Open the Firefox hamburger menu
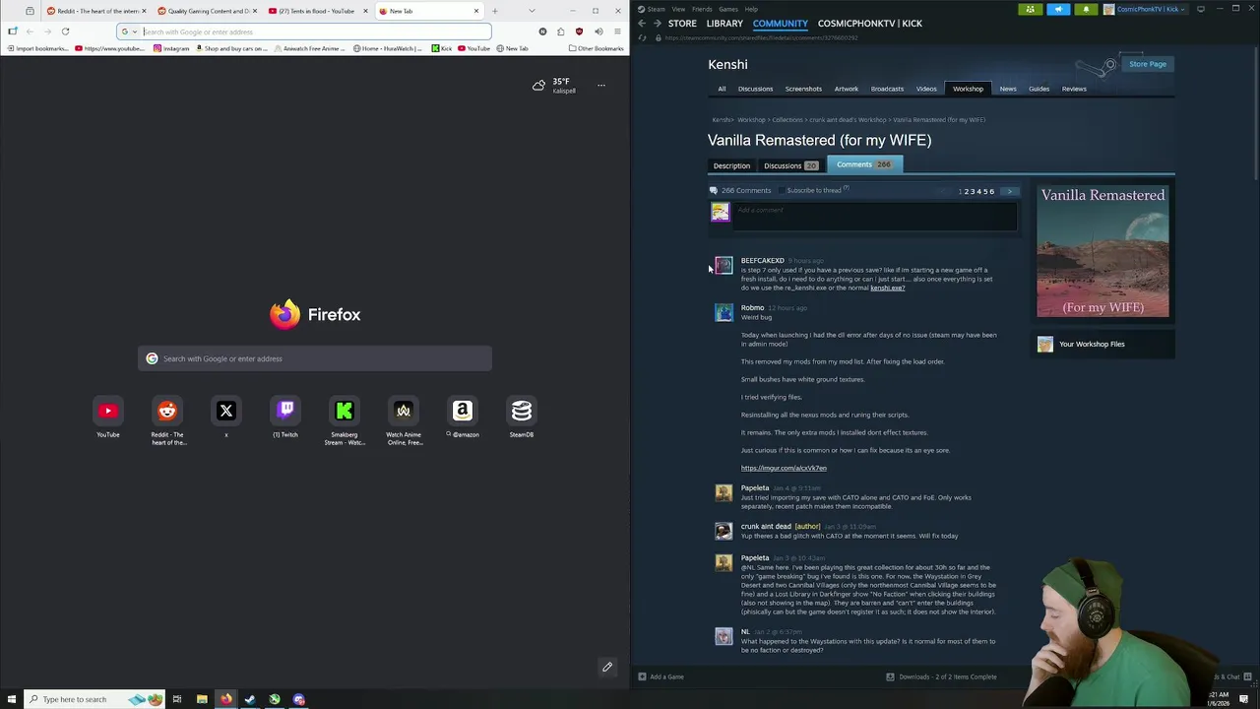Viewport: 1260px width, 709px height. point(617,32)
